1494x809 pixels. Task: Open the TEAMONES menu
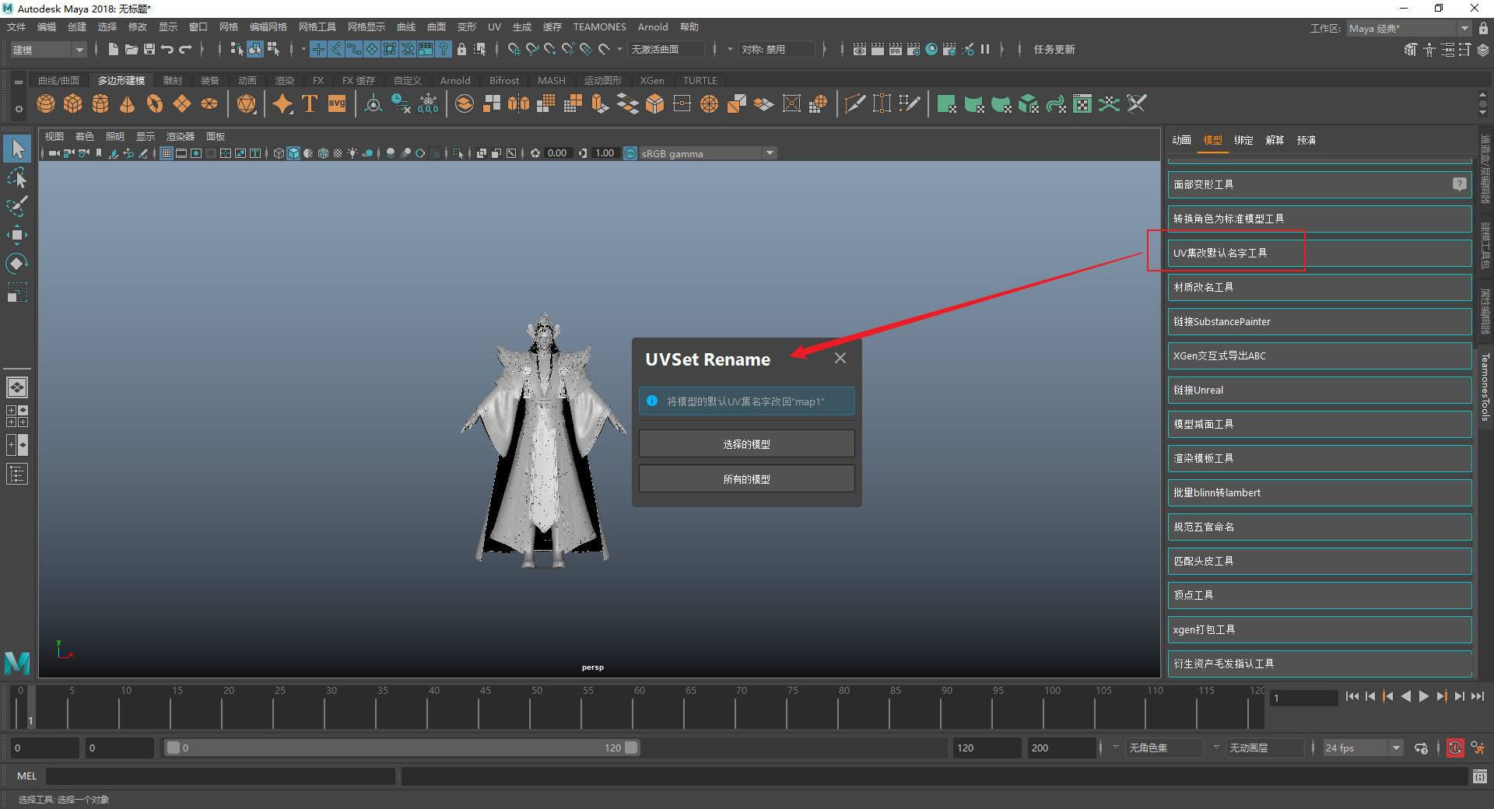pyautogui.click(x=599, y=27)
